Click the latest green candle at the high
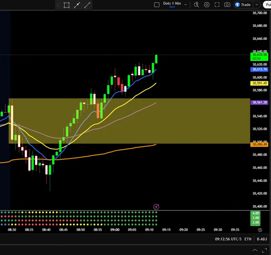The width and height of the screenshot is (271, 255). (x=156, y=59)
